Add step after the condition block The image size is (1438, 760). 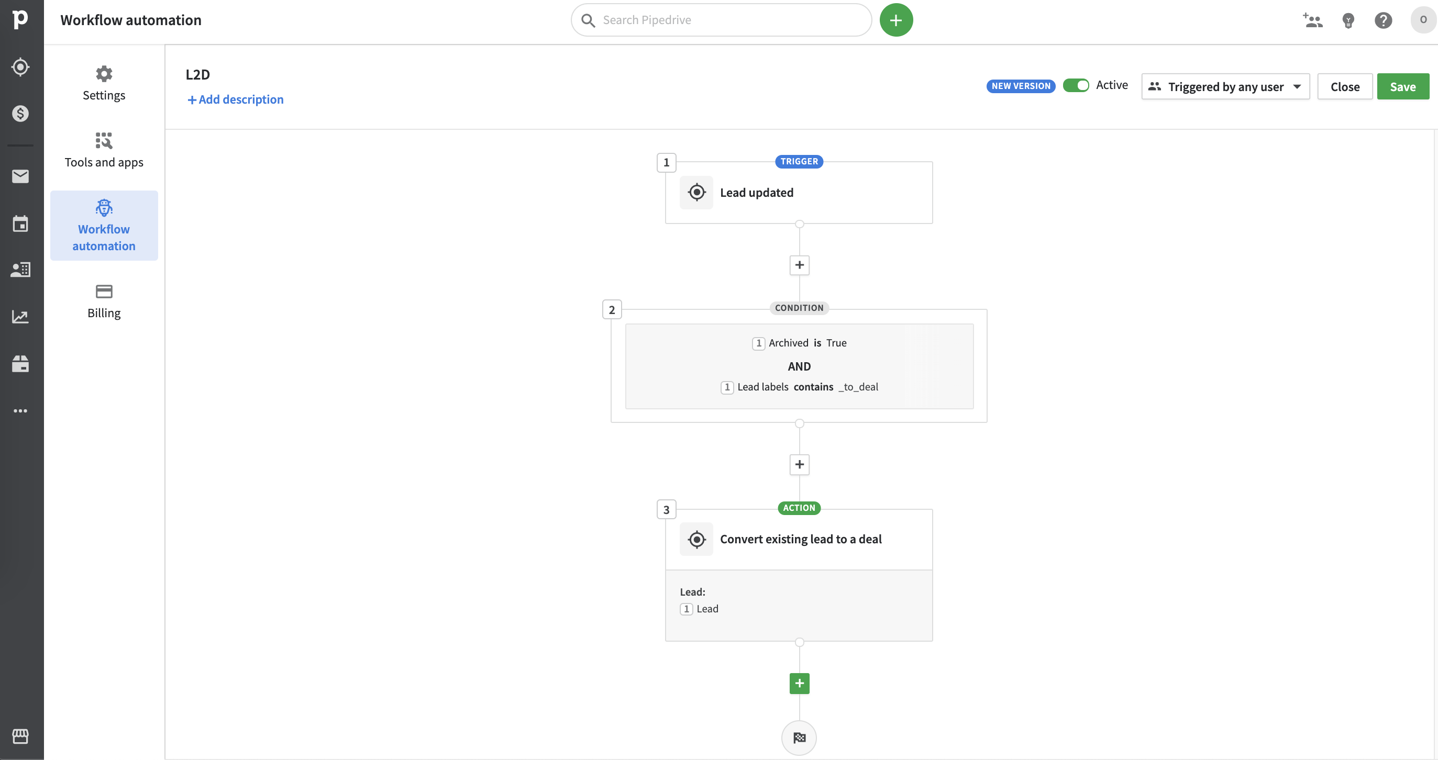click(x=800, y=464)
